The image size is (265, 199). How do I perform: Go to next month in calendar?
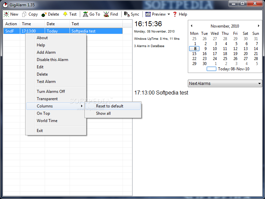click(x=258, y=26)
